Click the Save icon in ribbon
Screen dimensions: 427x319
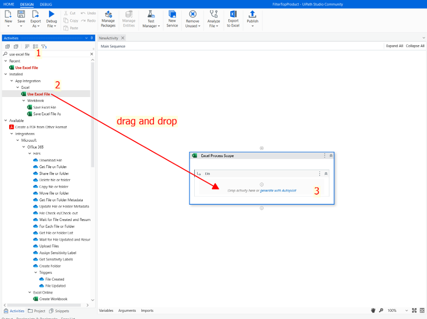21,14
